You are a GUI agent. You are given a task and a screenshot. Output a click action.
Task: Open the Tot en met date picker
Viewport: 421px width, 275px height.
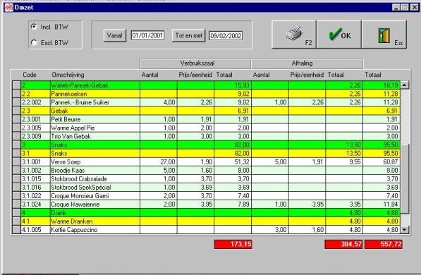click(189, 35)
